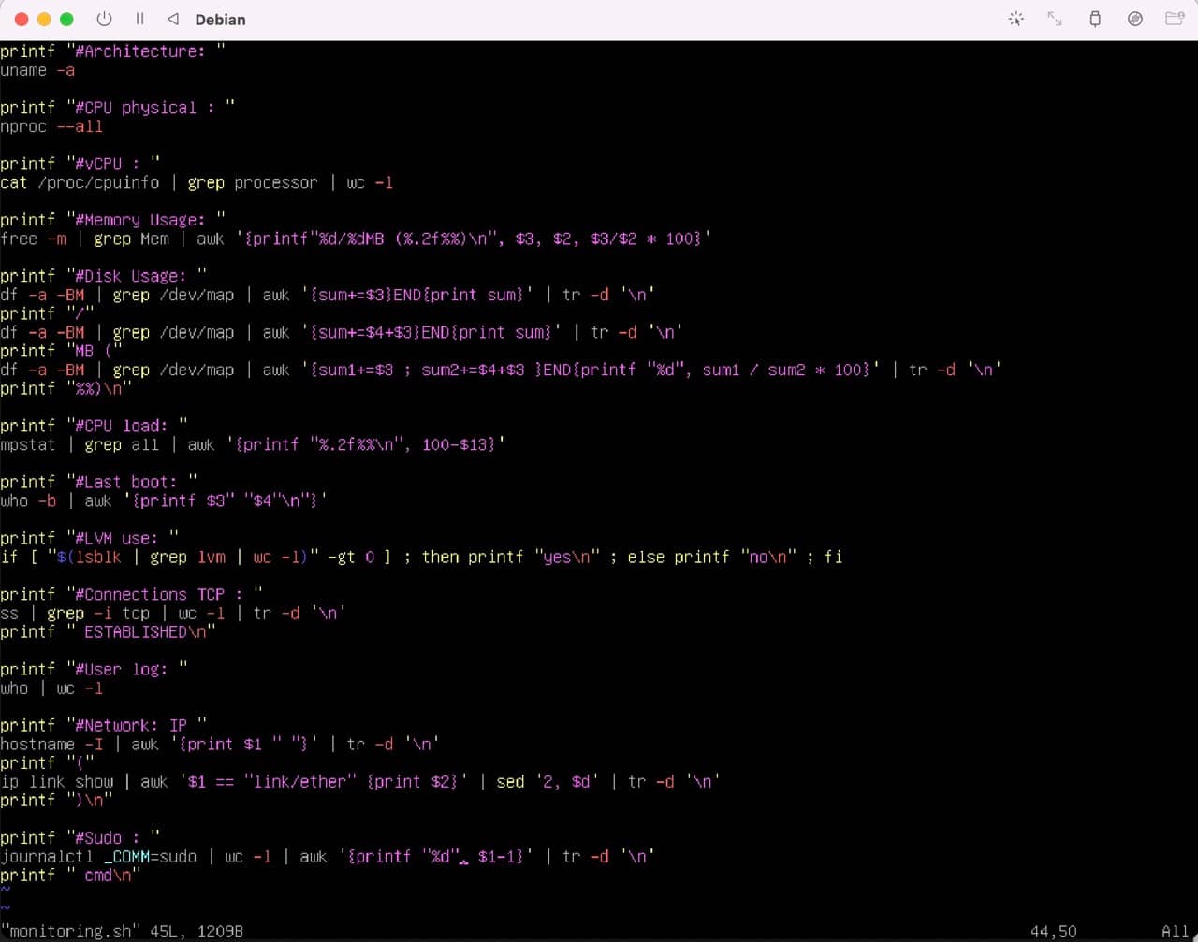Click the 'ss | grep -i tcp' line
The height and width of the screenshot is (942, 1198).
coord(173,613)
